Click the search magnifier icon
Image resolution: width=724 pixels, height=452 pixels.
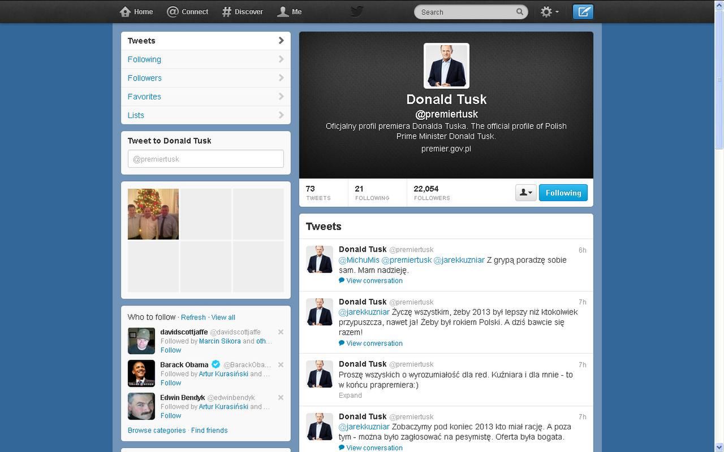tap(520, 11)
